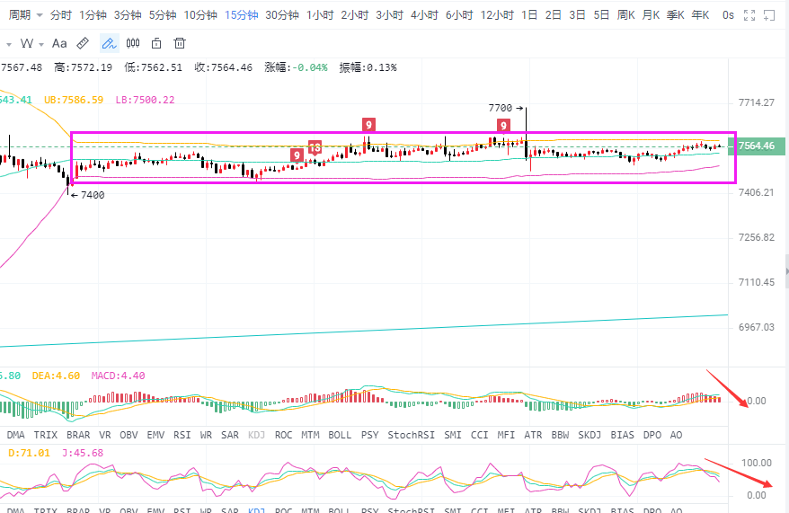Switch to 月K period
Viewport: 789px width, 513px height.
(652, 15)
